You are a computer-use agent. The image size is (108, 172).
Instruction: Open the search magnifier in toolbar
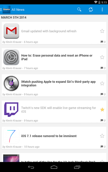79,10
